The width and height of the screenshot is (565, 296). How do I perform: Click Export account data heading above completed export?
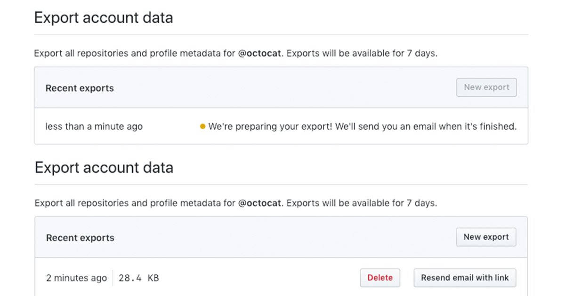point(104,168)
